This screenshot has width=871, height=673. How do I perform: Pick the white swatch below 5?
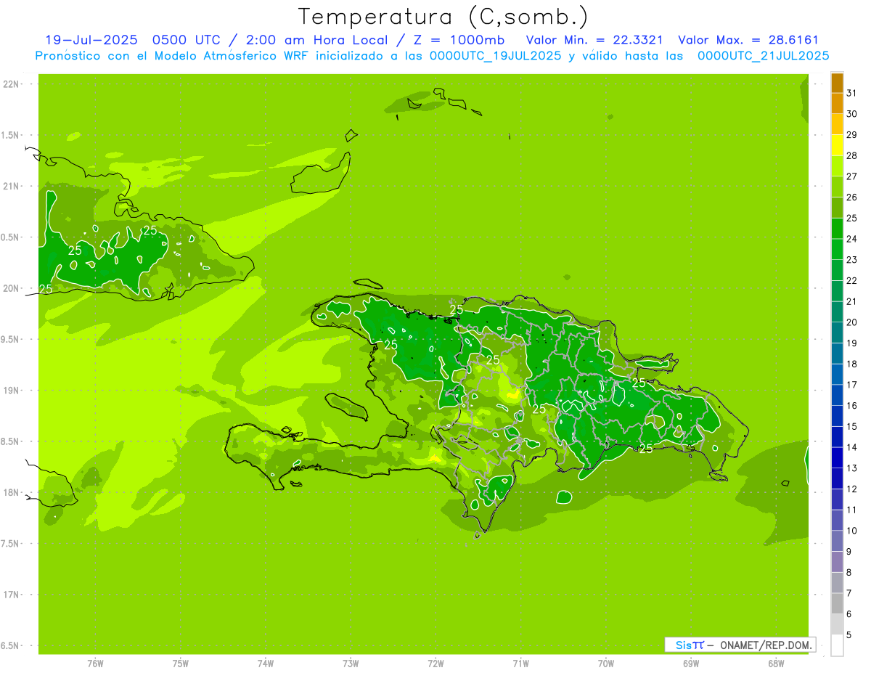pyautogui.click(x=838, y=645)
